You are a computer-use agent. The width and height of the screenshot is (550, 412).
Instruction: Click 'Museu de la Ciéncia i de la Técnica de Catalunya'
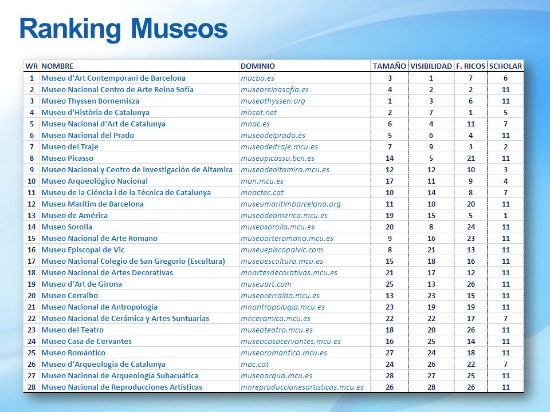[126, 193]
